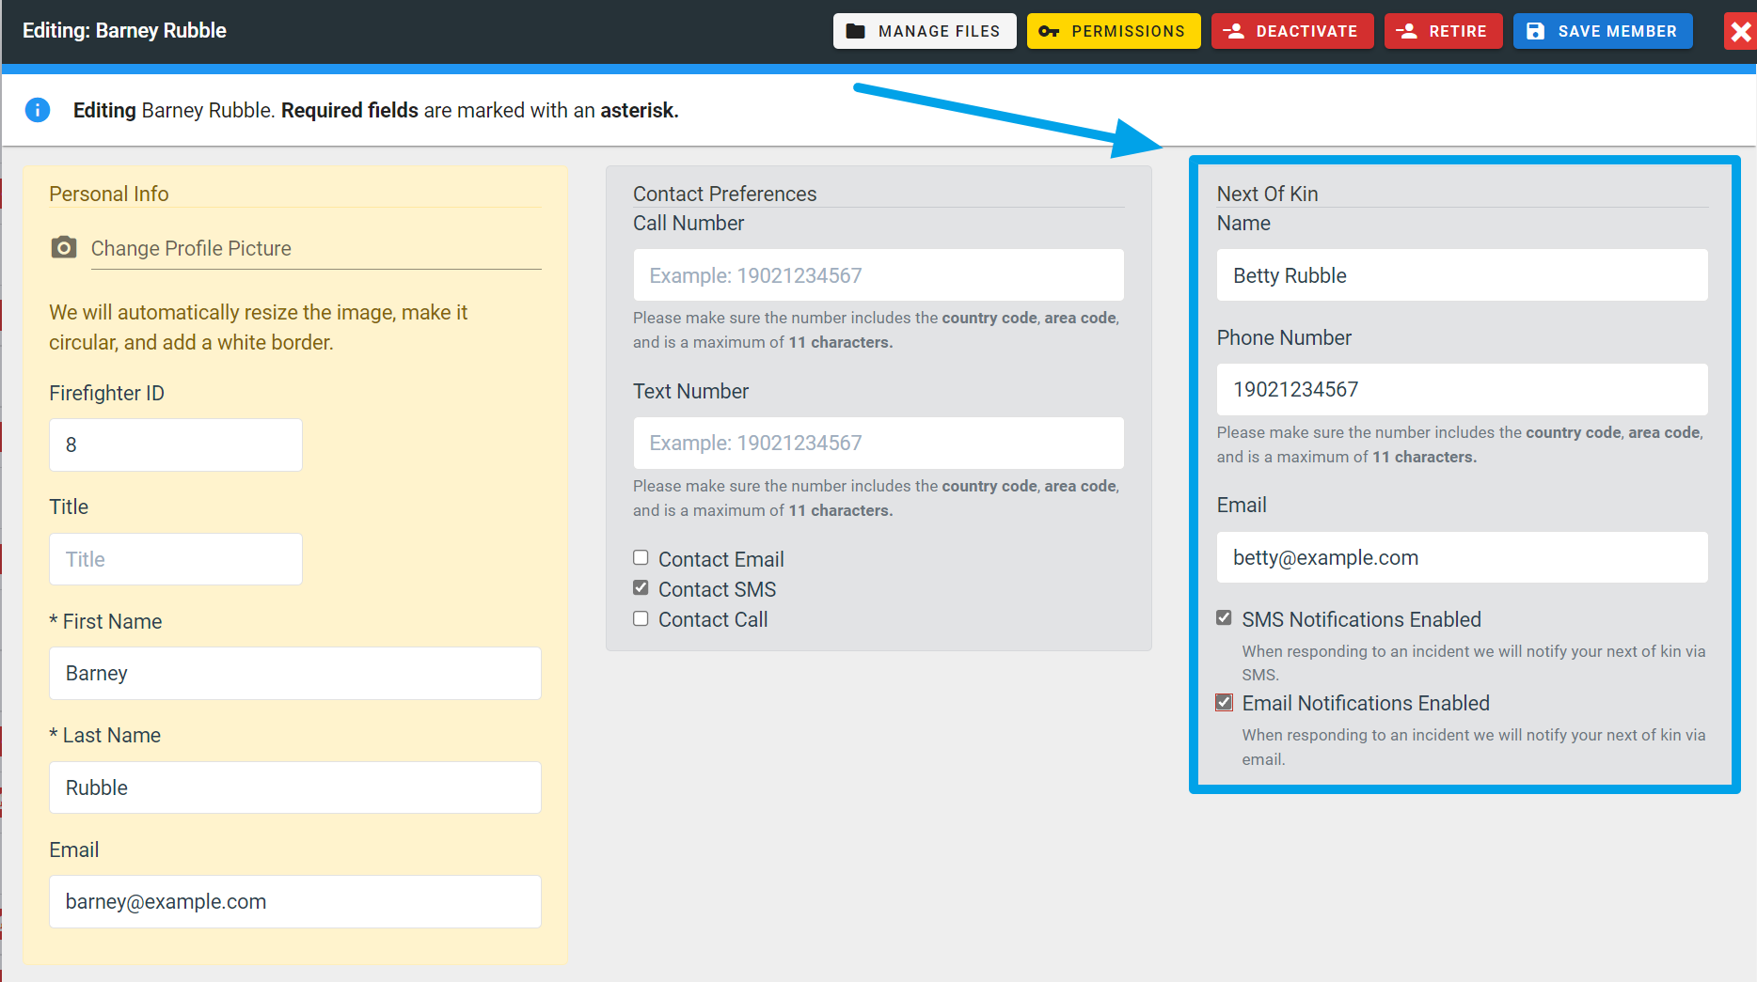Enable the Contact Email checkbox
1757x982 pixels.
click(x=641, y=558)
